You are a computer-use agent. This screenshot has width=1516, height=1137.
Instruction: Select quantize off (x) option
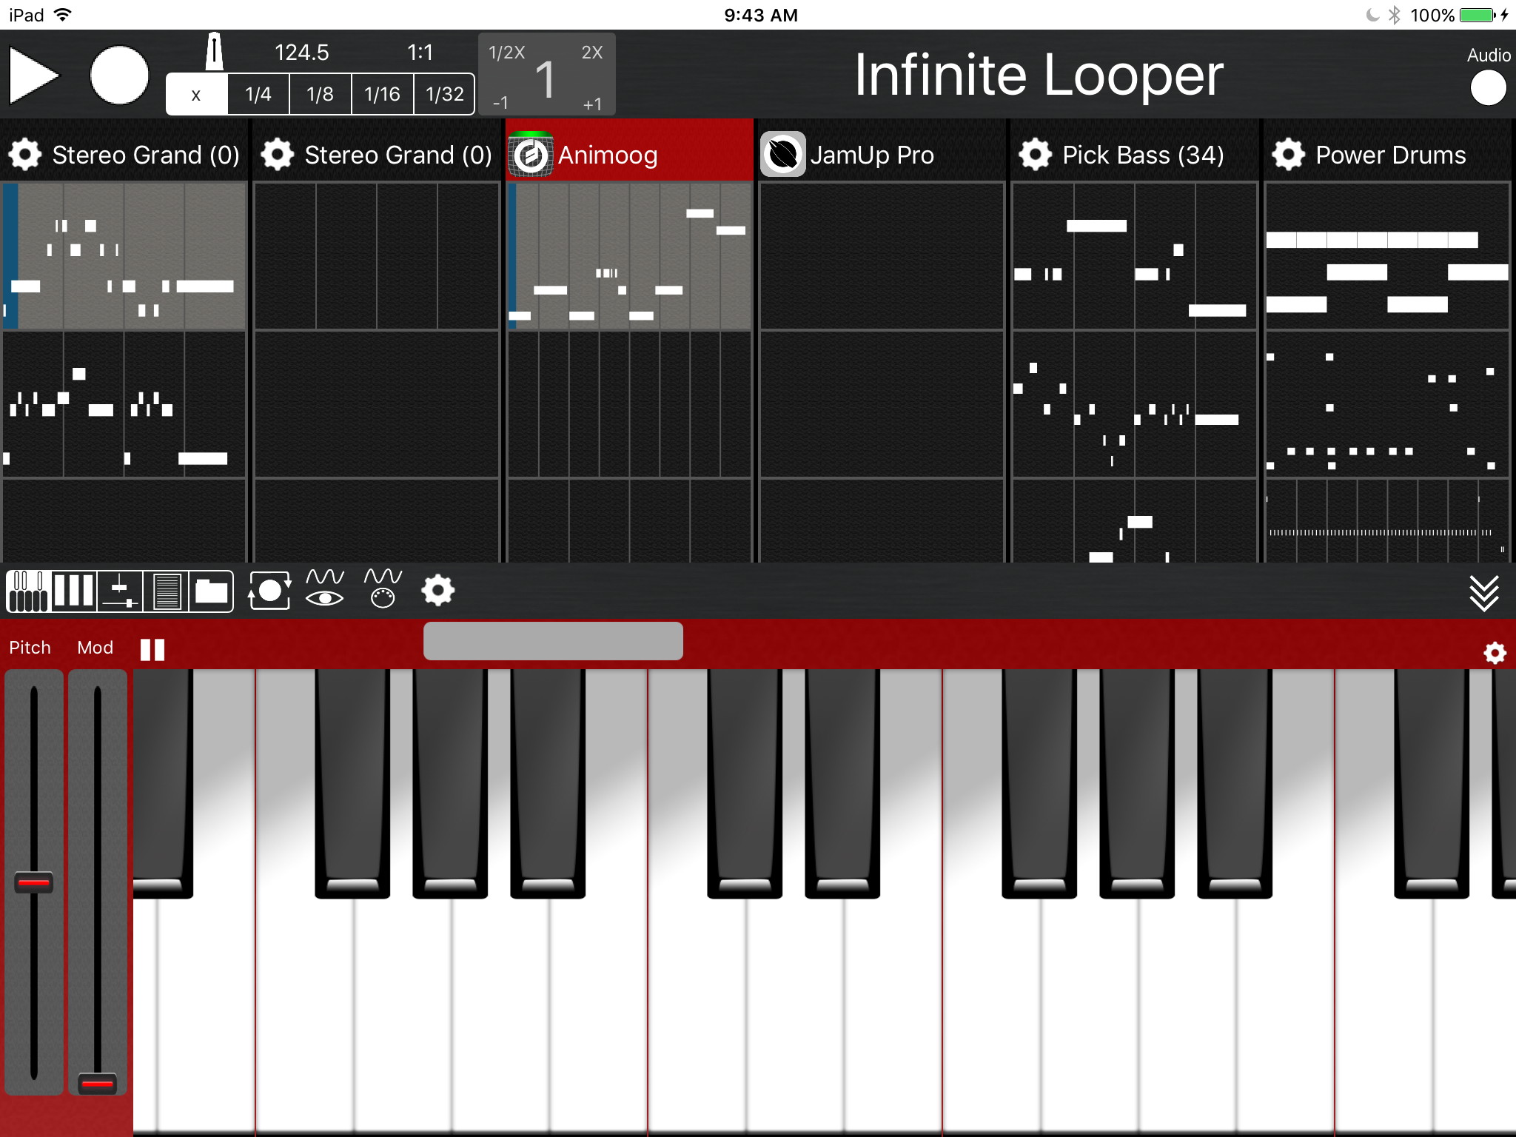tap(196, 94)
